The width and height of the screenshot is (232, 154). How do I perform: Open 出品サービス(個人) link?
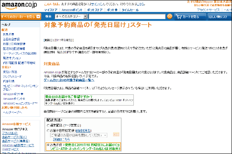click(x=15, y=137)
